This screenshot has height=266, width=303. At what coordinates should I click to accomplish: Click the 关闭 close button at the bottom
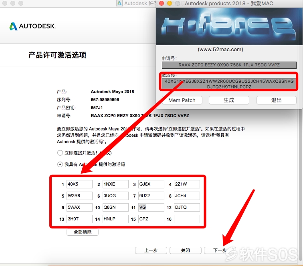pyautogui.click(x=186, y=250)
